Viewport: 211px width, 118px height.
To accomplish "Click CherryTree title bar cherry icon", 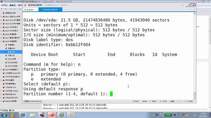I will click(x=1, y=2).
